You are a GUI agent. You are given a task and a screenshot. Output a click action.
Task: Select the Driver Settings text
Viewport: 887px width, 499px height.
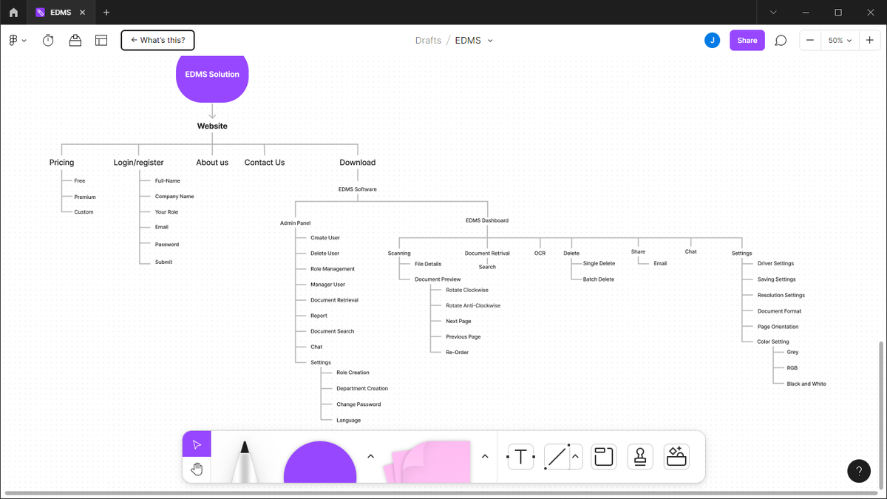[775, 263]
